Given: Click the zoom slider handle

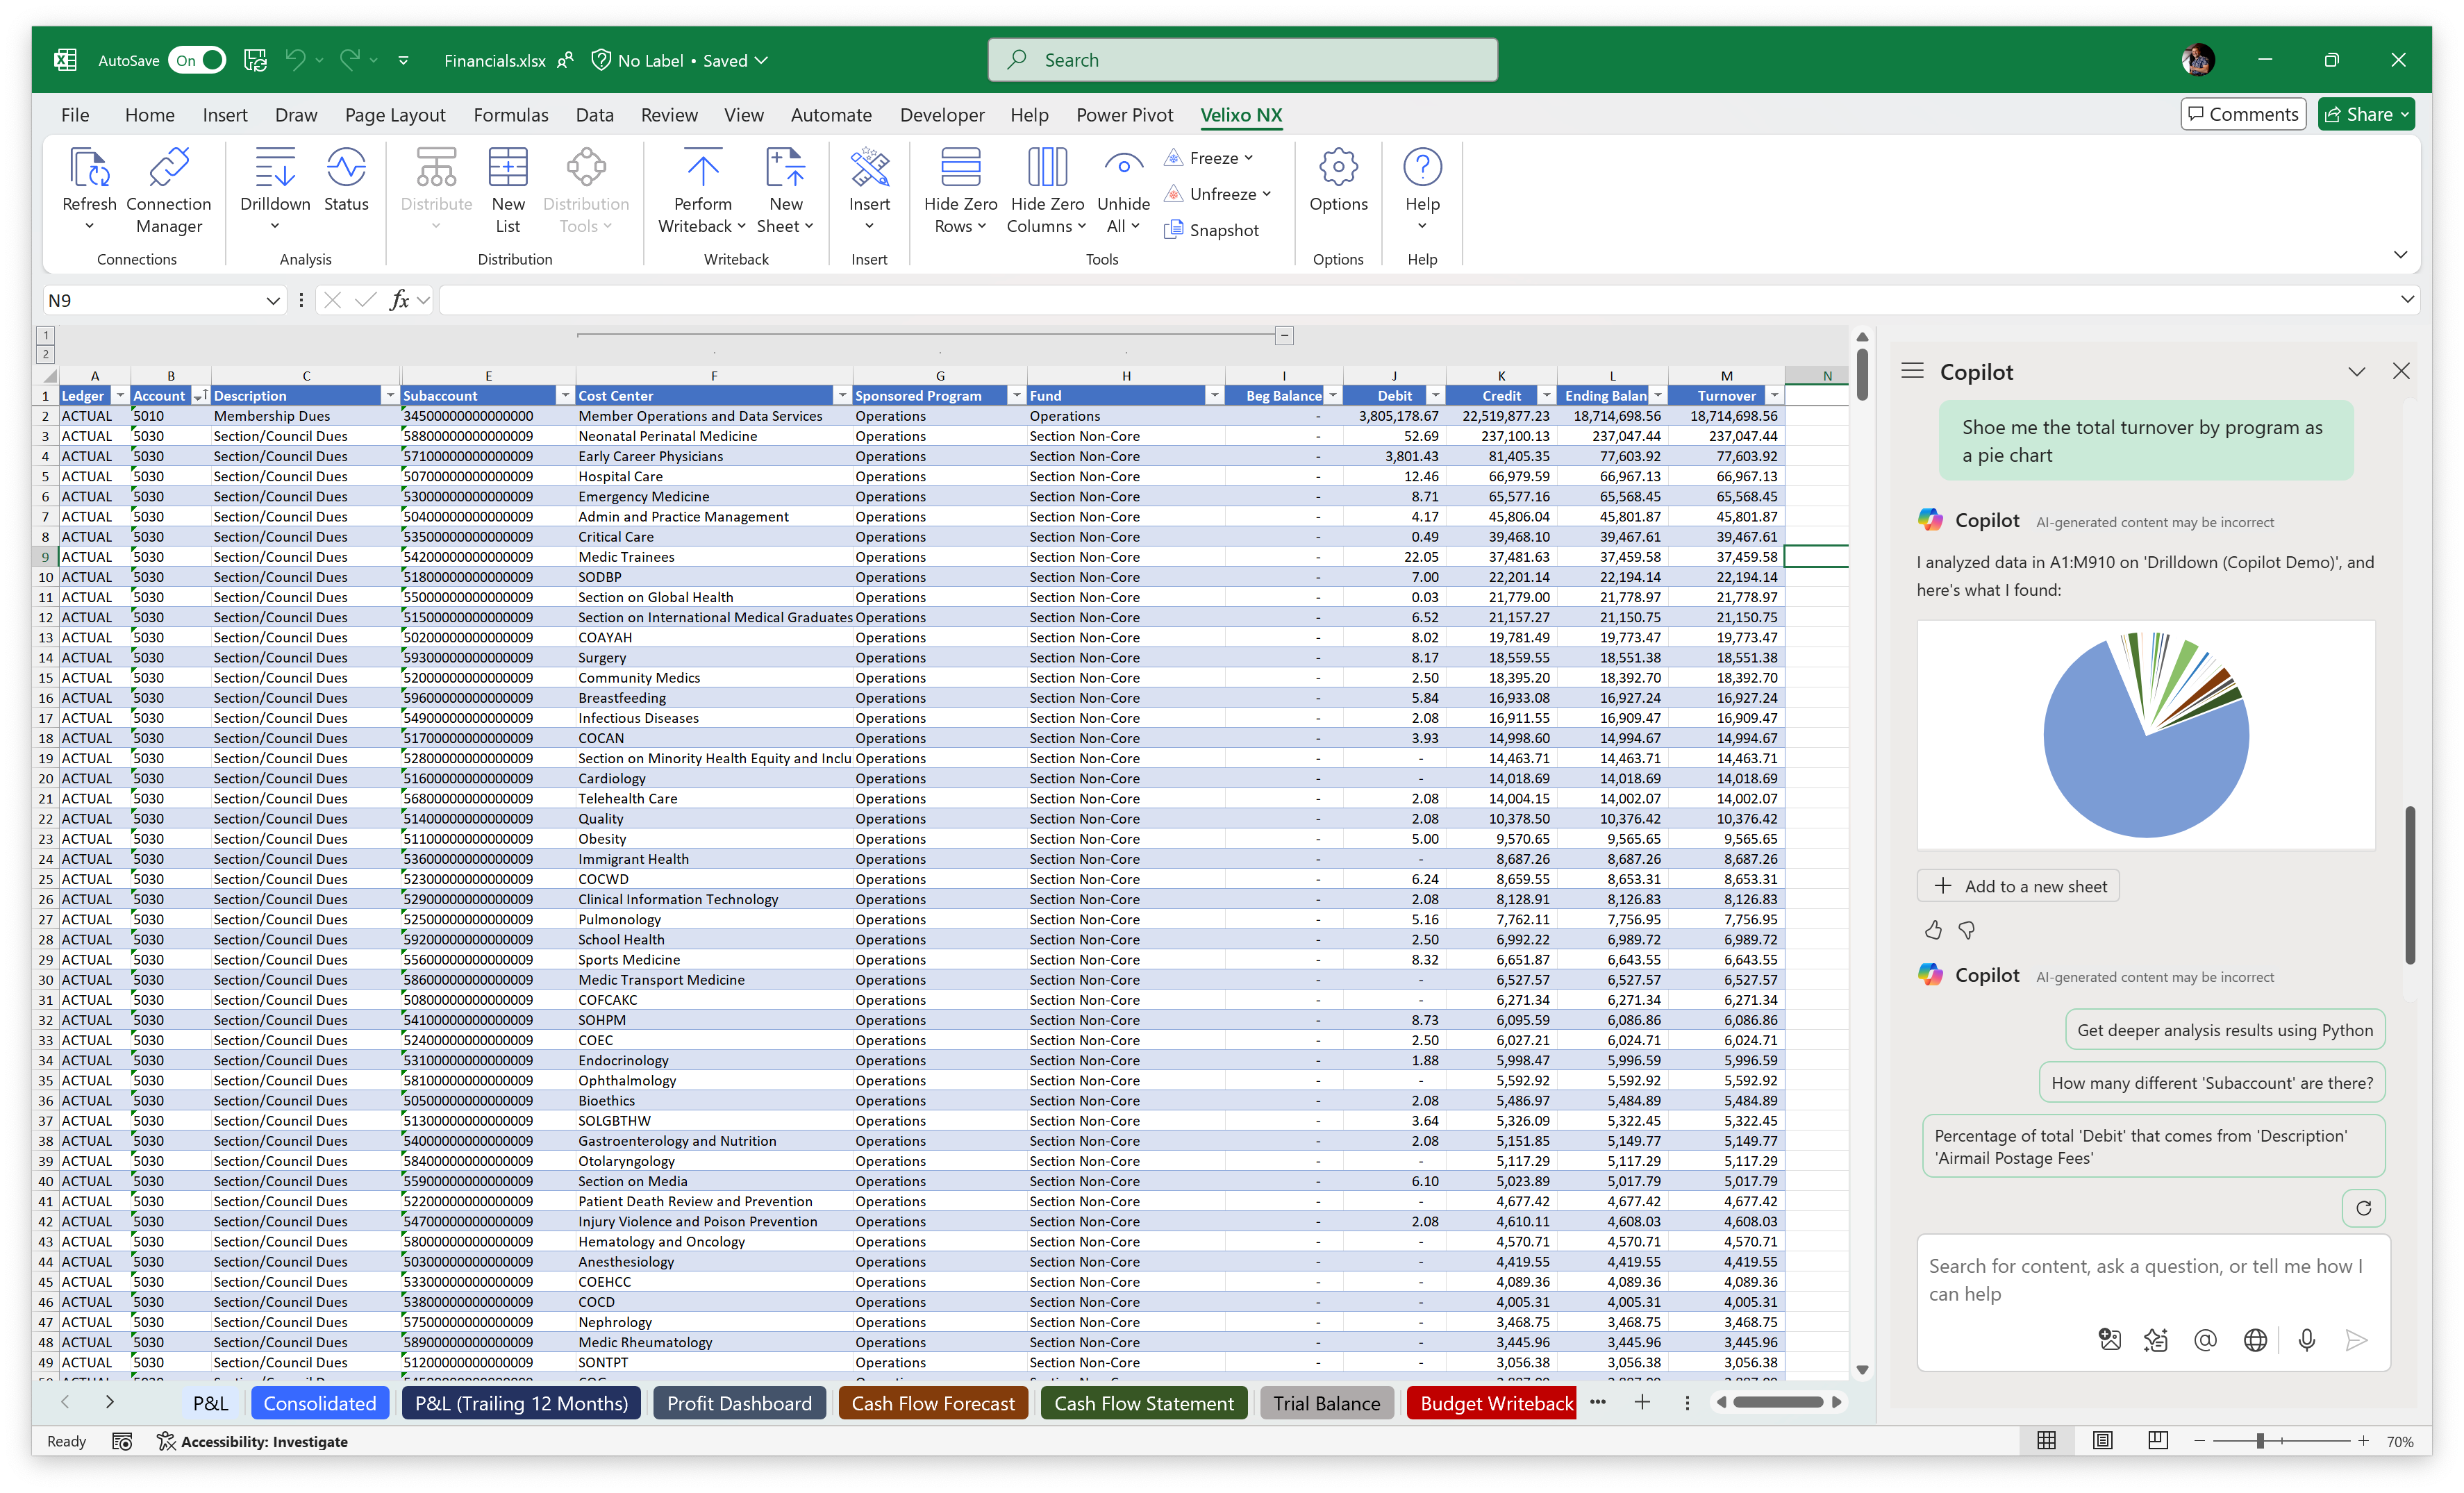Looking at the screenshot, I should click(x=2260, y=1441).
